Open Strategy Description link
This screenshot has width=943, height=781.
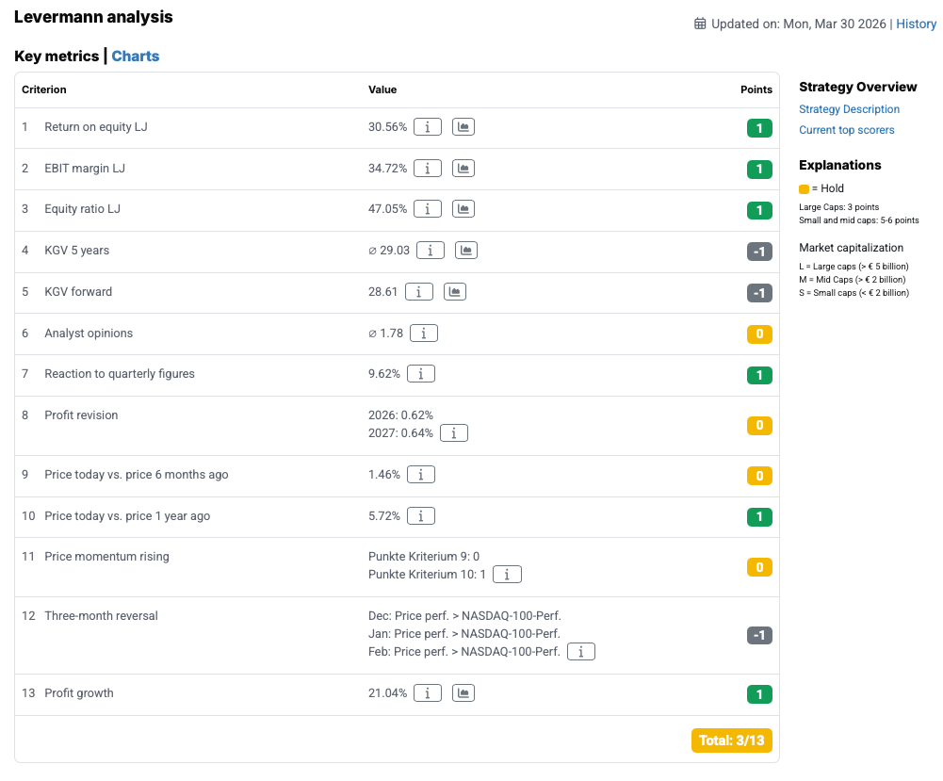(x=849, y=109)
